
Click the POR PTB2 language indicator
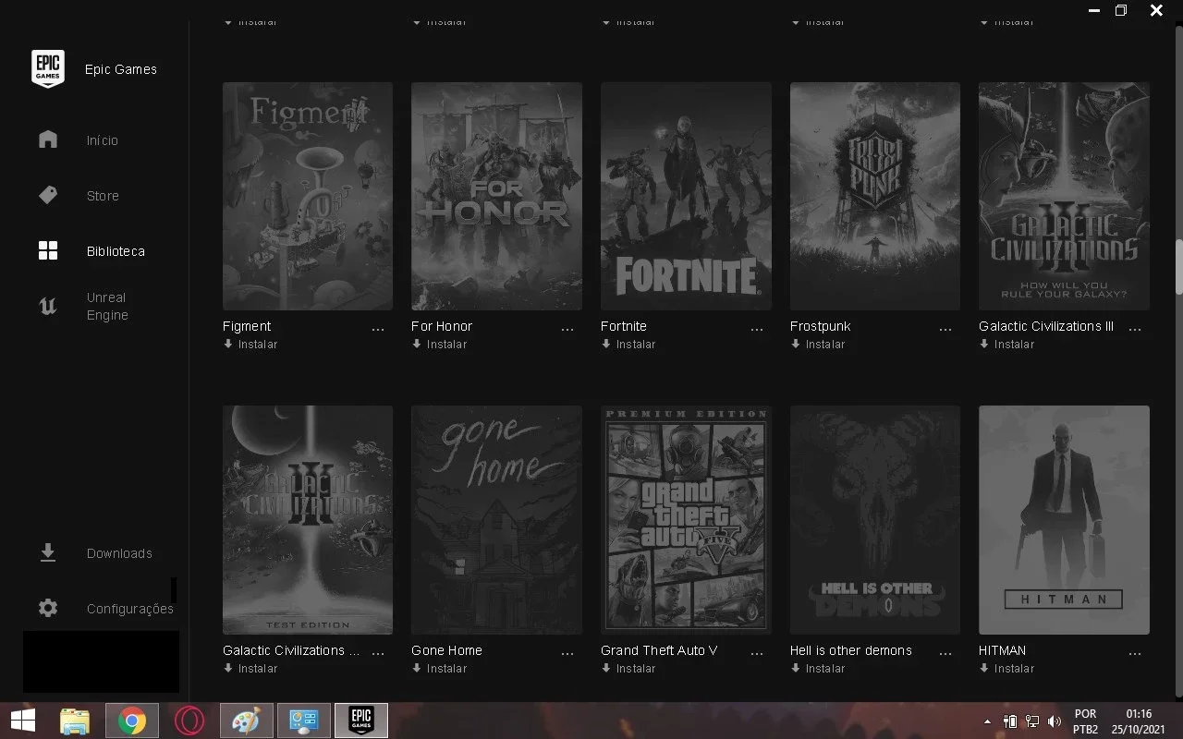[1085, 721]
